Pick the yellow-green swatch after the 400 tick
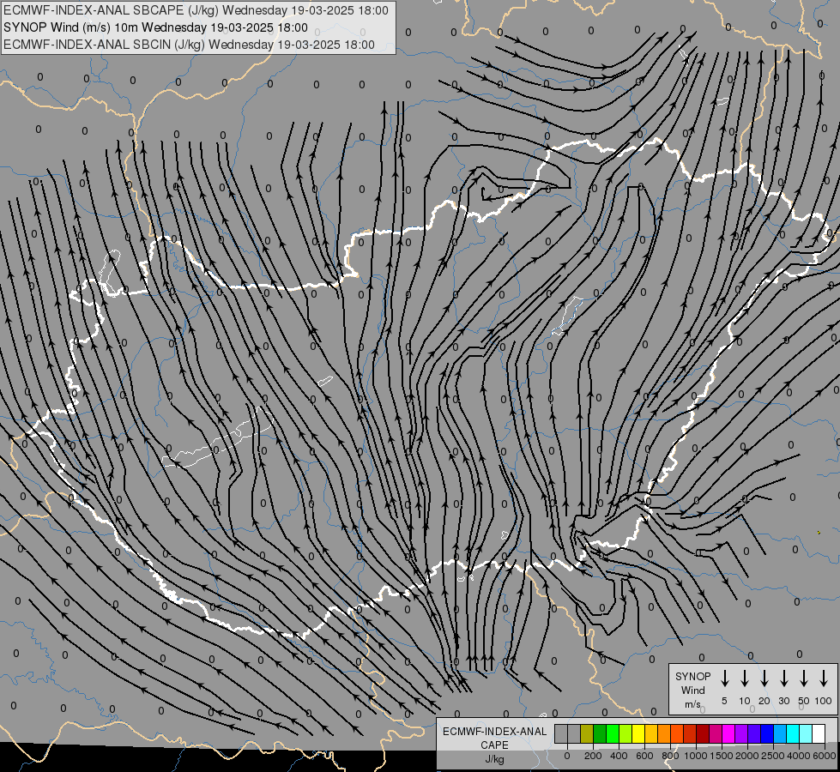 point(625,734)
